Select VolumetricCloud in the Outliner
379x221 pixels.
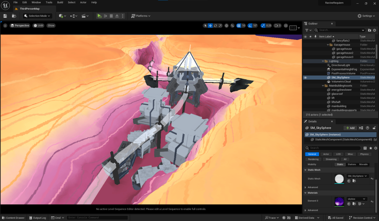(x=341, y=82)
